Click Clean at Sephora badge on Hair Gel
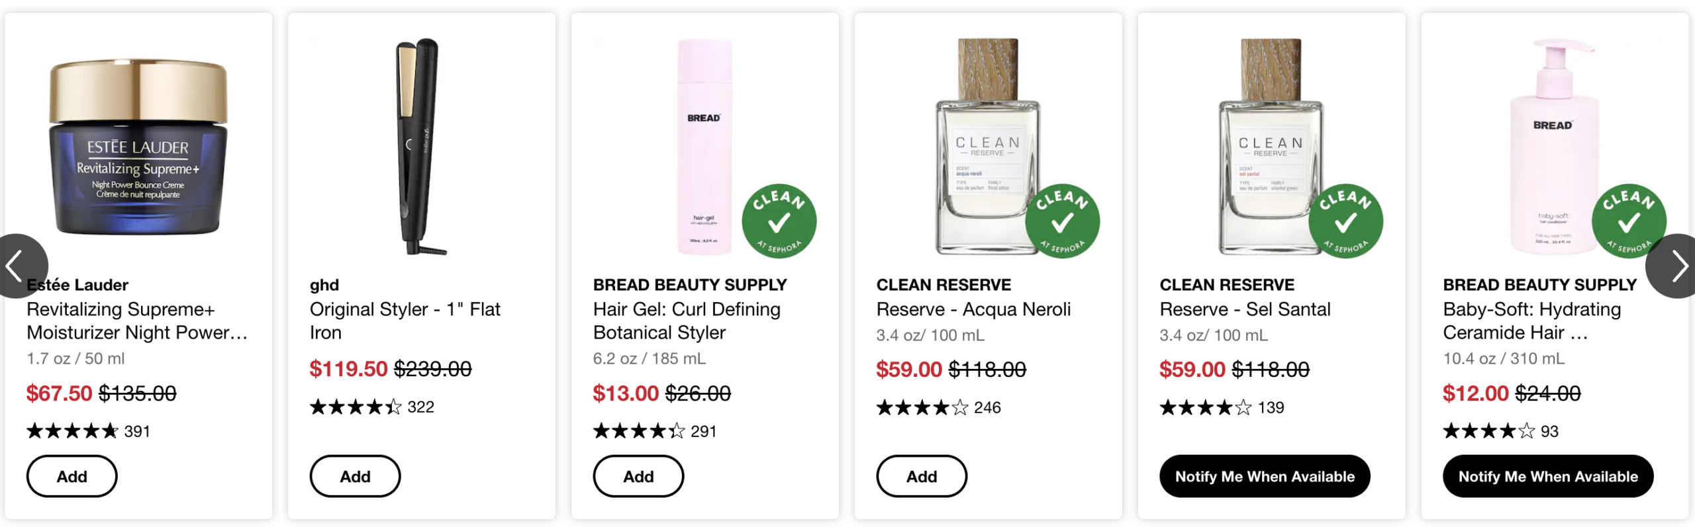 (779, 221)
